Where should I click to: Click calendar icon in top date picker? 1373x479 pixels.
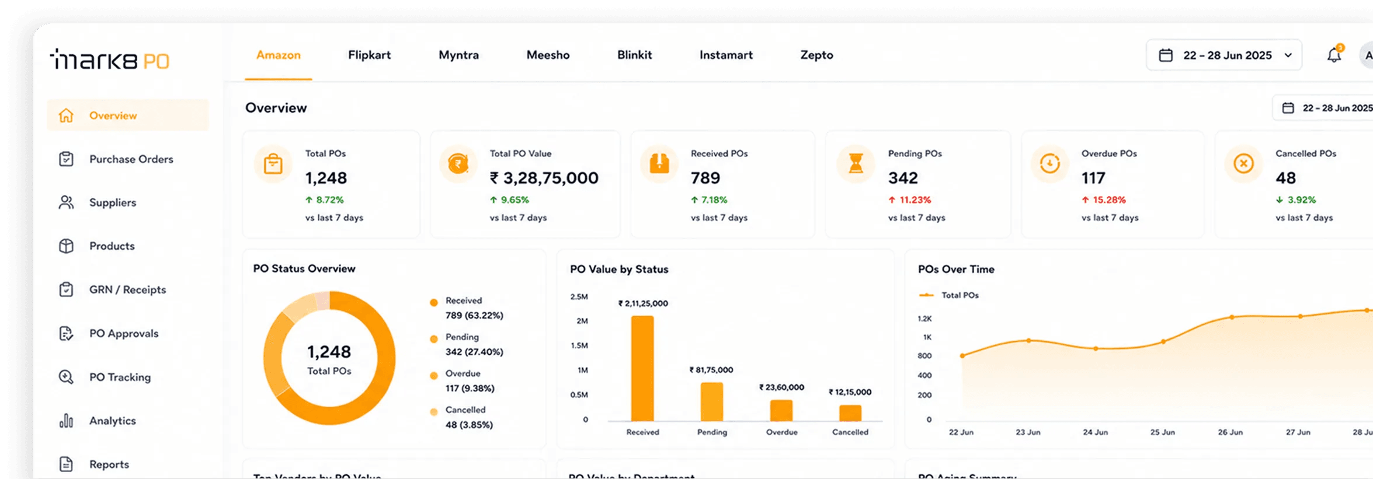[1166, 55]
